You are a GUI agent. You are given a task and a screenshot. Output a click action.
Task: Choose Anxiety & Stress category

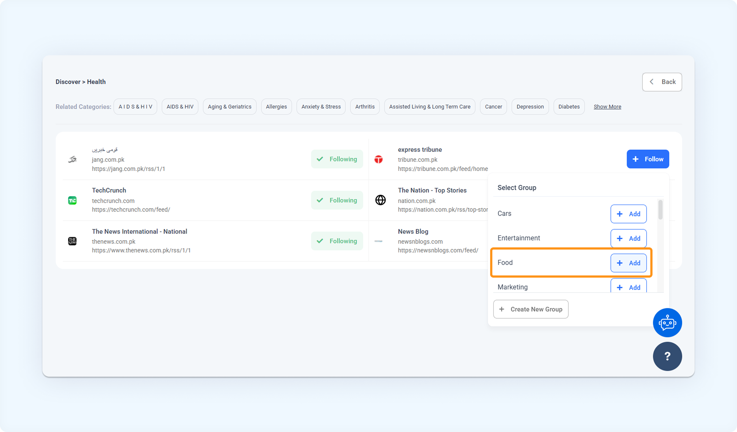tap(321, 107)
